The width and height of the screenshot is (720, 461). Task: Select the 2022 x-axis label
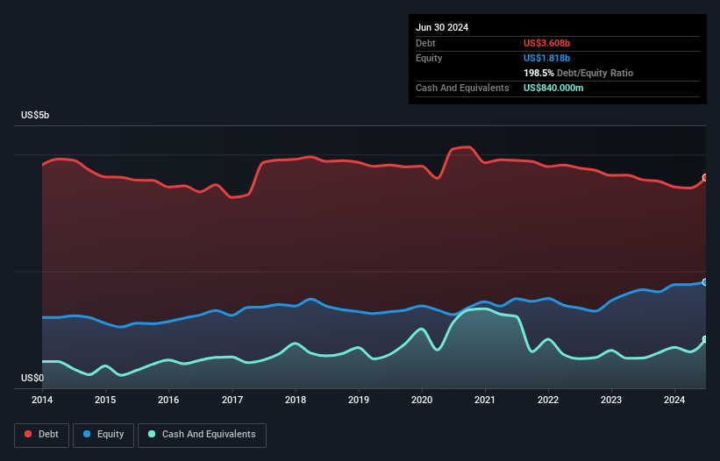[548, 400]
